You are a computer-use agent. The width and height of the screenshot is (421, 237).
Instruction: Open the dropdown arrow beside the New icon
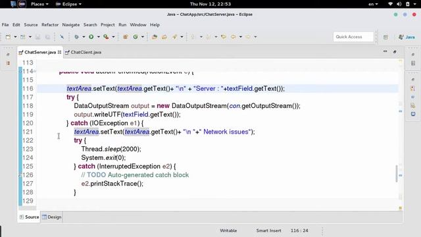pyautogui.click(x=15, y=37)
